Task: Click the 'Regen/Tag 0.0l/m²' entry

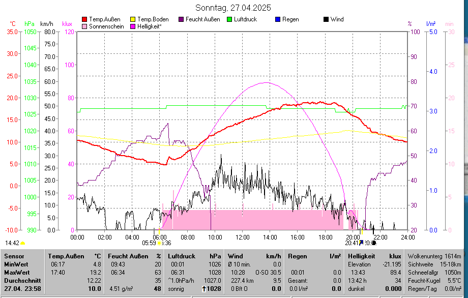Action: [x=434, y=289]
